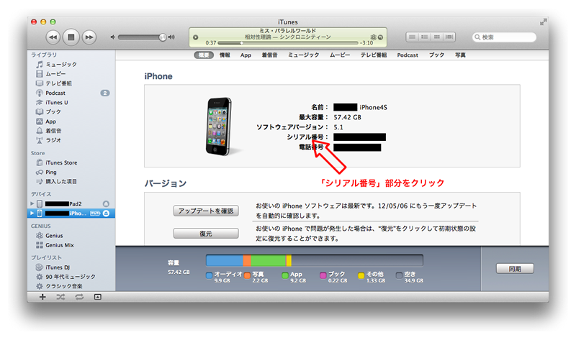Adjust the volume slider knob
This screenshot has width=576, height=340.
[x=163, y=37]
